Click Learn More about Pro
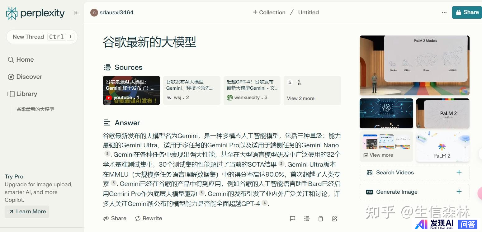 27,211
